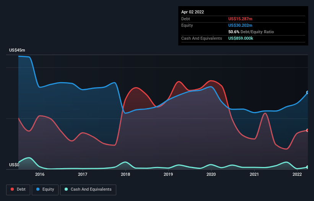Click the Apr 02 2022 tooltip date

click(x=193, y=12)
